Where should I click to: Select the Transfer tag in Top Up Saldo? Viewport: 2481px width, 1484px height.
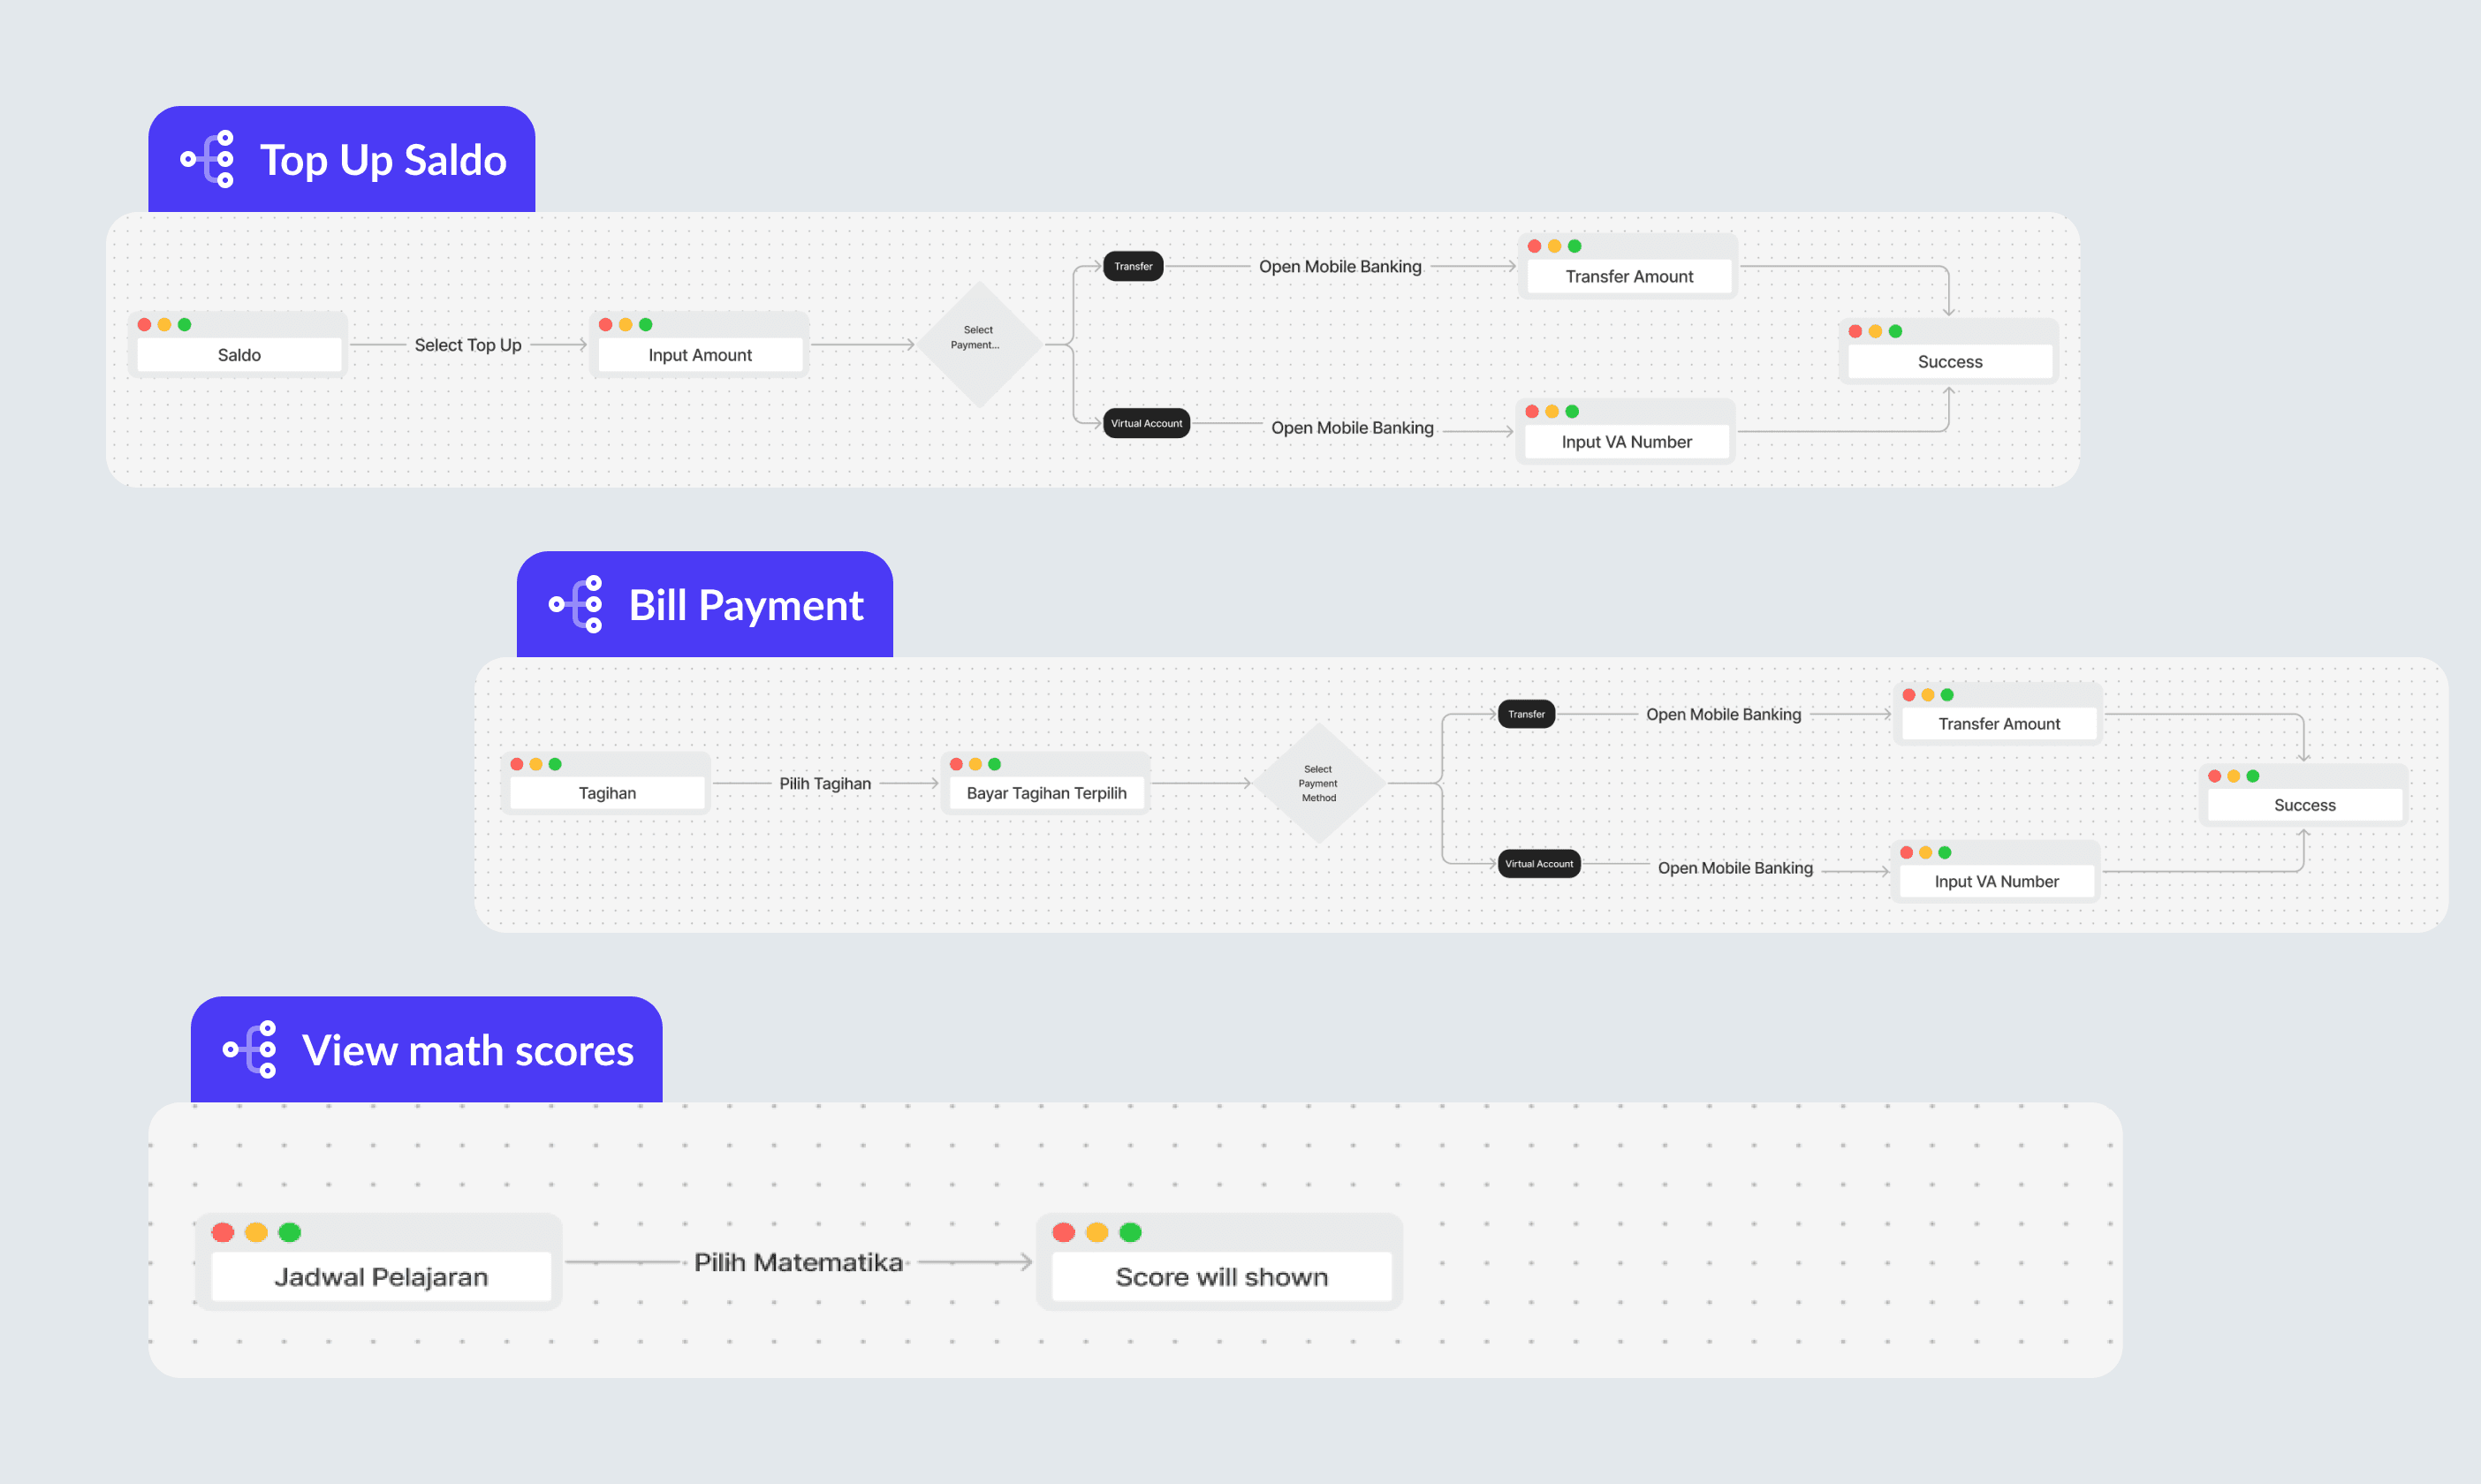(1132, 266)
